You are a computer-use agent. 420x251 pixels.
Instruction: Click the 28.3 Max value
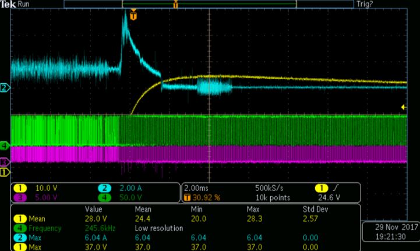point(255,219)
